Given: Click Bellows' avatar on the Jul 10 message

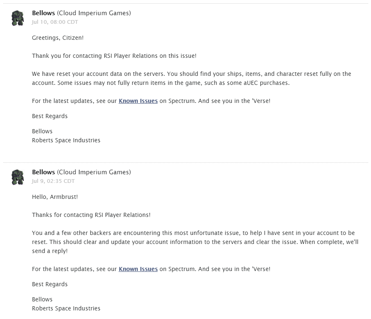Looking at the screenshot, I should (18, 18).
